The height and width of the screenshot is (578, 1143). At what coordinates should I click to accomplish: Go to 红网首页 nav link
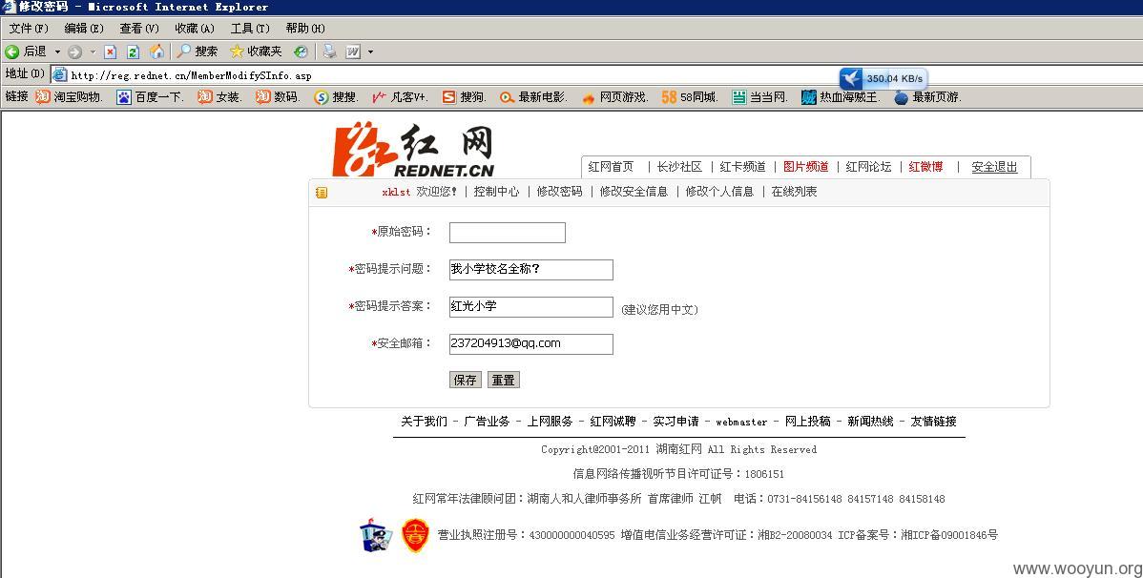point(611,167)
